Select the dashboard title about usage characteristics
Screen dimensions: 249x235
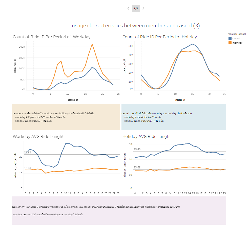(136, 25)
